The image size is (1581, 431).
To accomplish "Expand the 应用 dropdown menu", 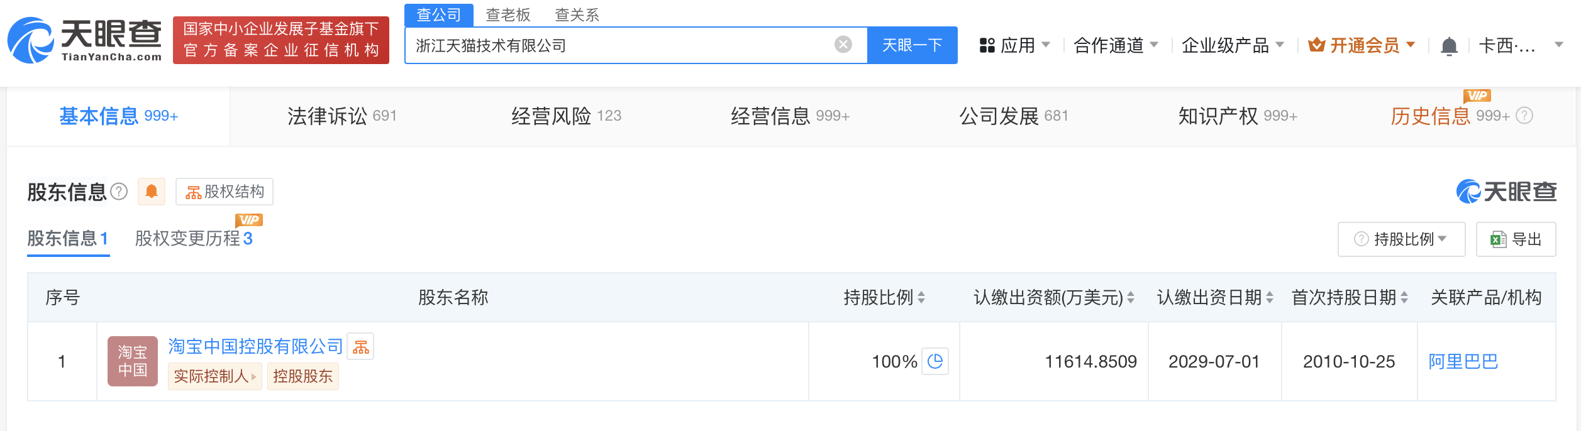I will tap(1015, 45).
